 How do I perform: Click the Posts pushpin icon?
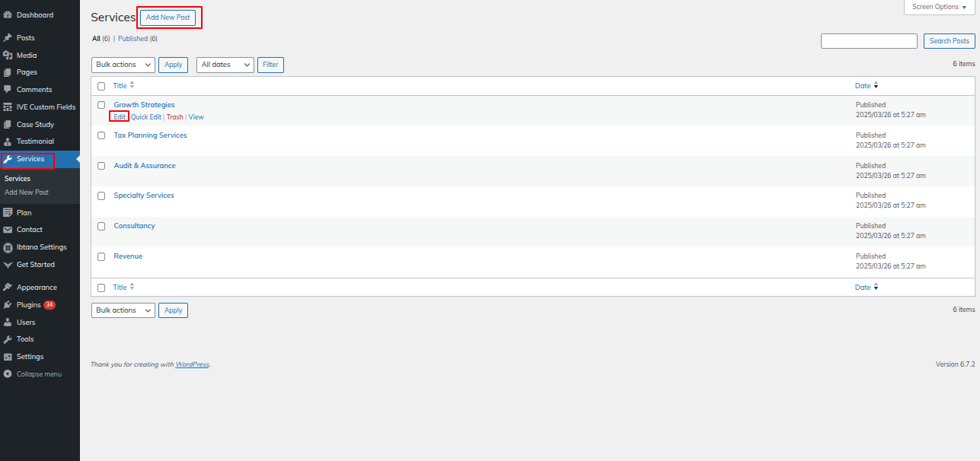[8, 37]
